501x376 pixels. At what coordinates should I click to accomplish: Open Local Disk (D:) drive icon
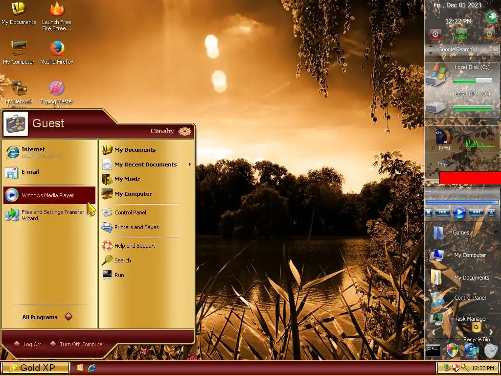[435, 107]
